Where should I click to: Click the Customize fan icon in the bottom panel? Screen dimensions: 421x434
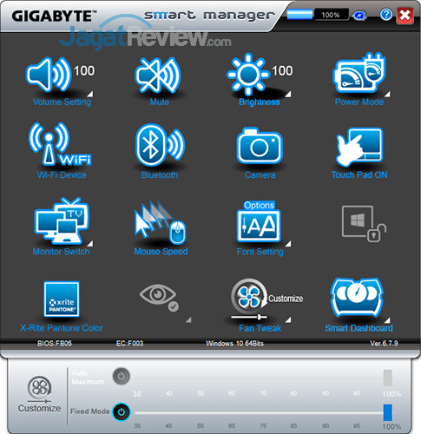39,389
